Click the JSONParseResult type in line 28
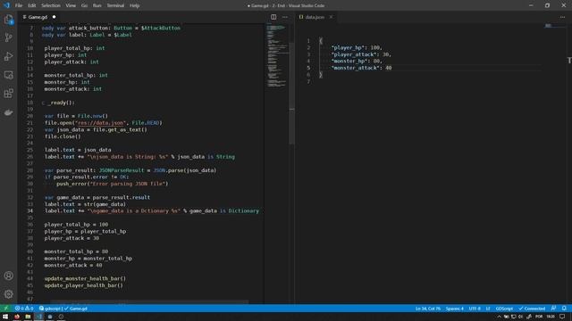Image resolution: width=572 pixels, height=321 pixels. [x=122, y=170]
